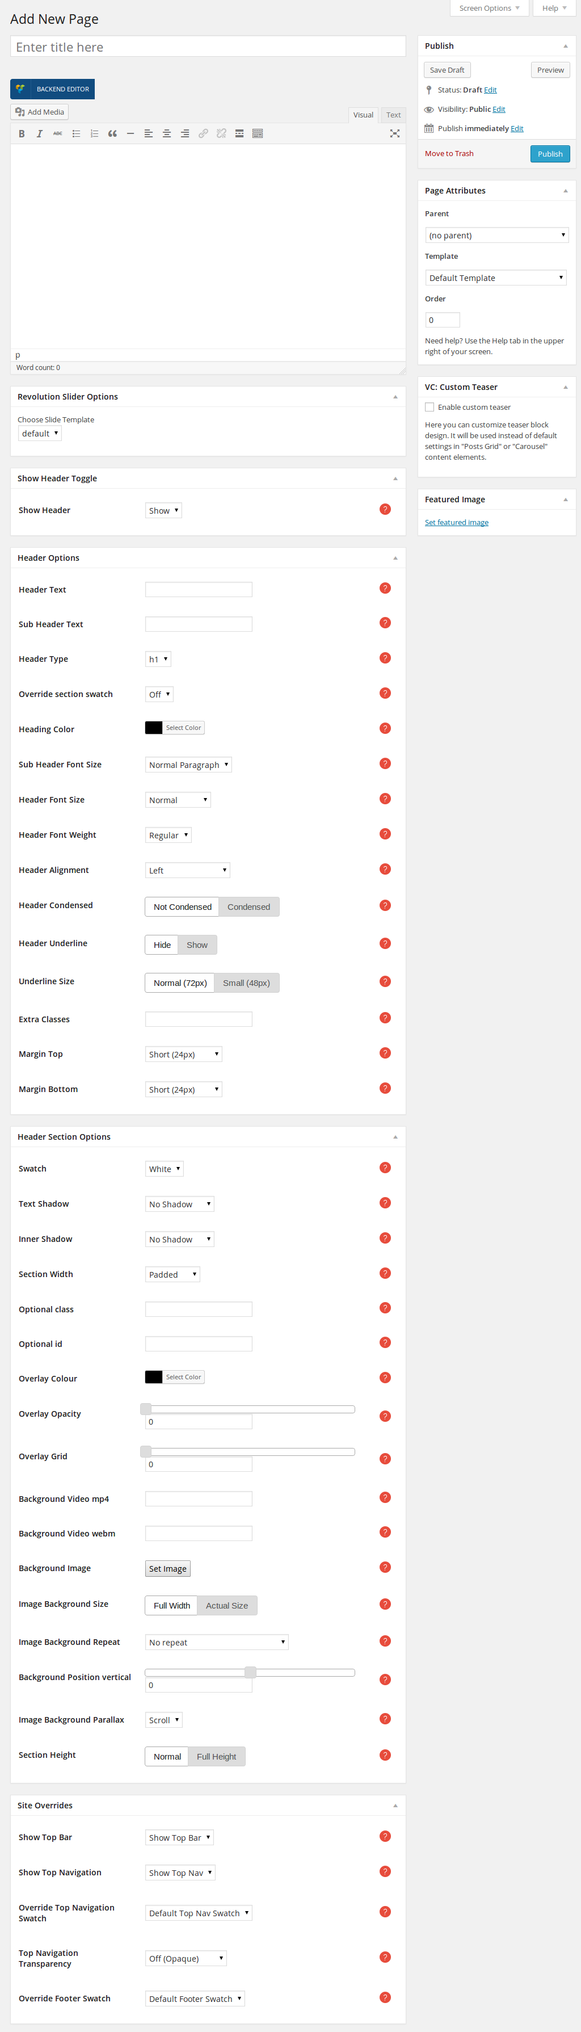Switch editor to Text tab
The width and height of the screenshot is (581, 2032).
pos(393,115)
